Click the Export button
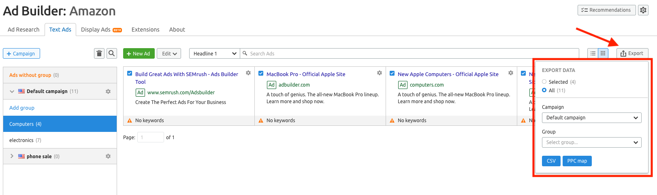This screenshot has height=195, width=657. [x=632, y=53]
